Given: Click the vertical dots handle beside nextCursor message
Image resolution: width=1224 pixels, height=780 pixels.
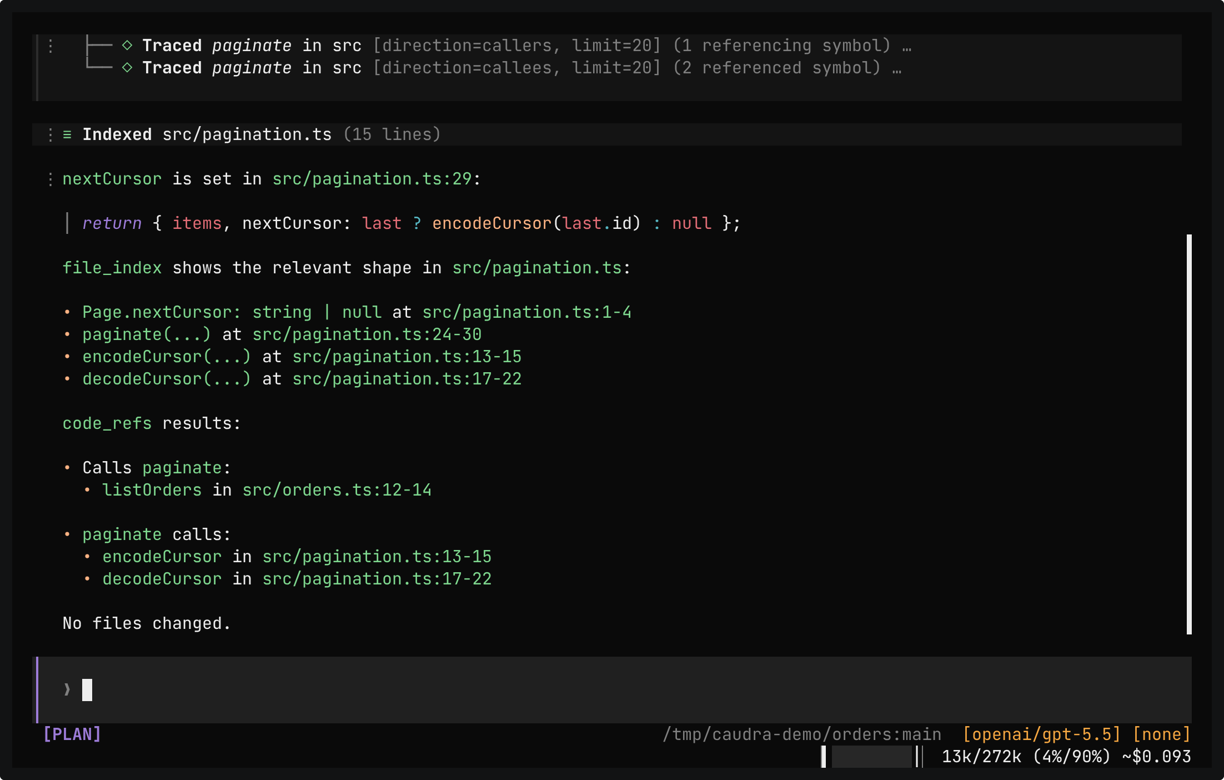Looking at the screenshot, I should [x=51, y=179].
